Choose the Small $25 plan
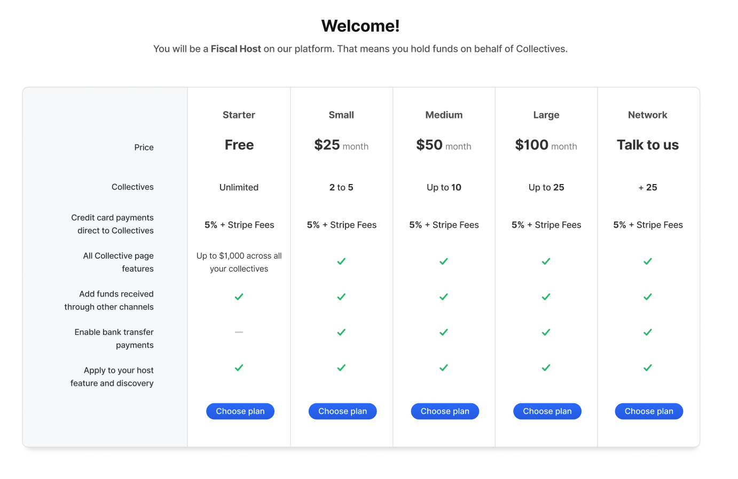The height and width of the screenshot is (479, 738). click(x=342, y=411)
